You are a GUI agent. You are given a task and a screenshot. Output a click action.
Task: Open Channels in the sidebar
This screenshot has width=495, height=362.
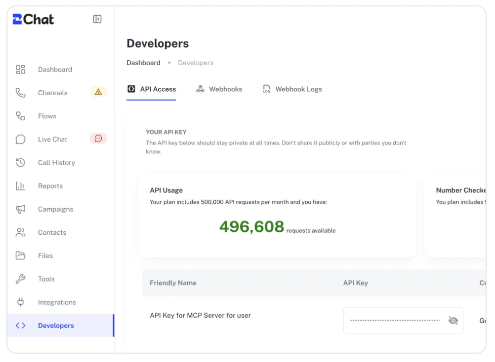pos(60,93)
